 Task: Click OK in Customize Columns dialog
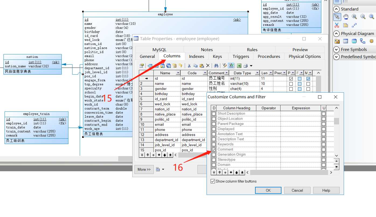pos(268,190)
